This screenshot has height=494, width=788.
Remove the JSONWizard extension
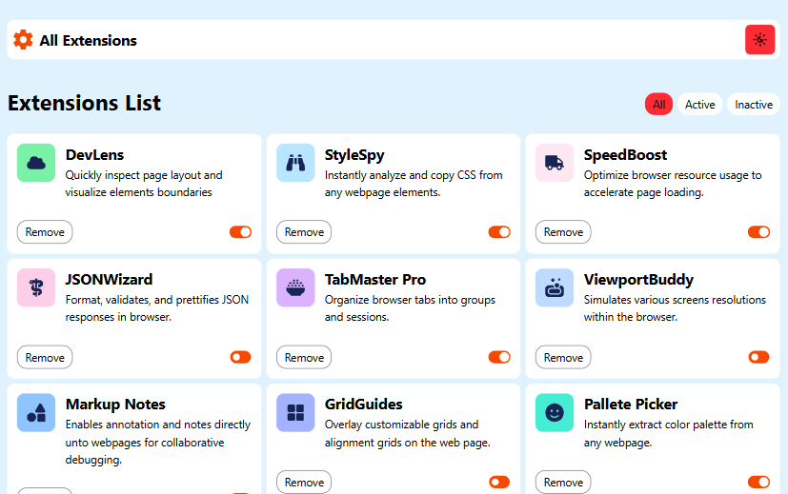pyautogui.click(x=45, y=357)
